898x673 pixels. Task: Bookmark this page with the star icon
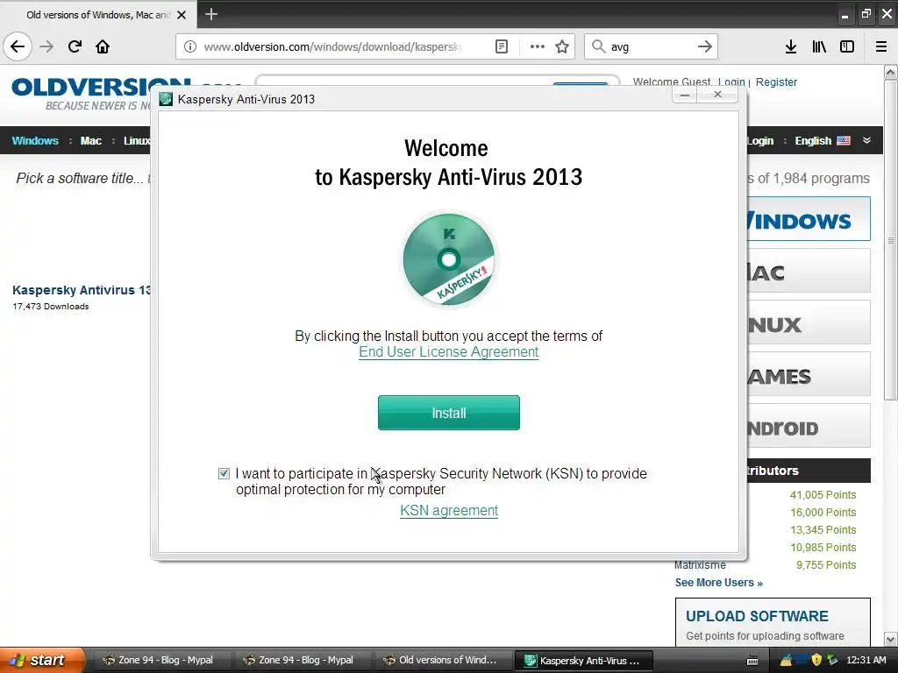tap(562, 46)
